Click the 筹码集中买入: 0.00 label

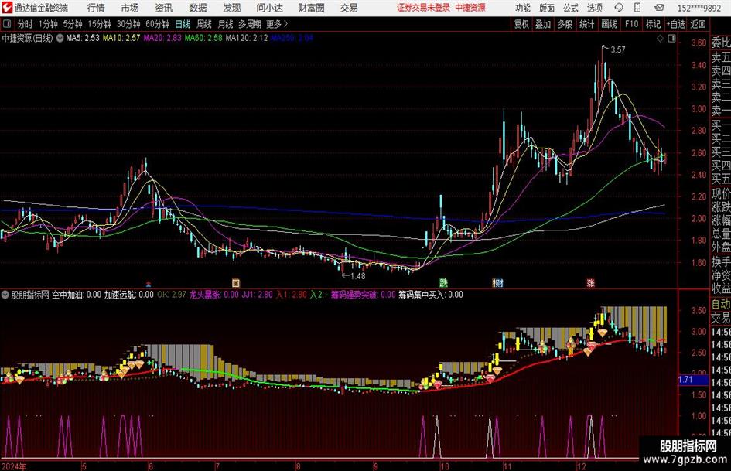tap(430, 295)
